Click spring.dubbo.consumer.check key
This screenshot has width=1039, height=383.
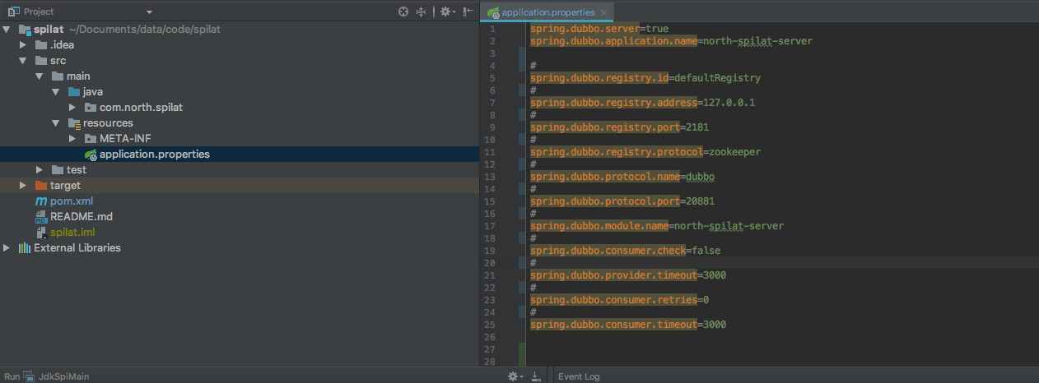(x=608, y=251)
